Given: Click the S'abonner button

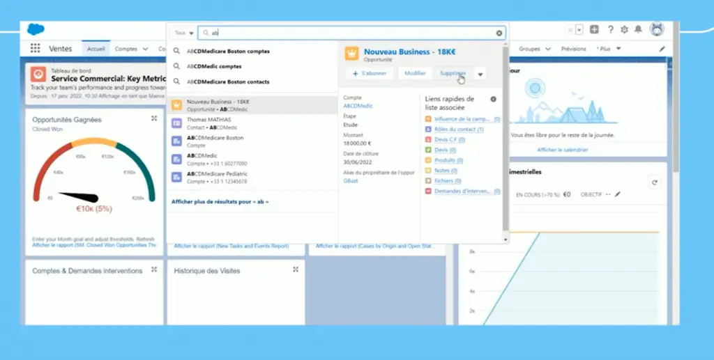Looking at the screenshot, I should click(370, 73).
